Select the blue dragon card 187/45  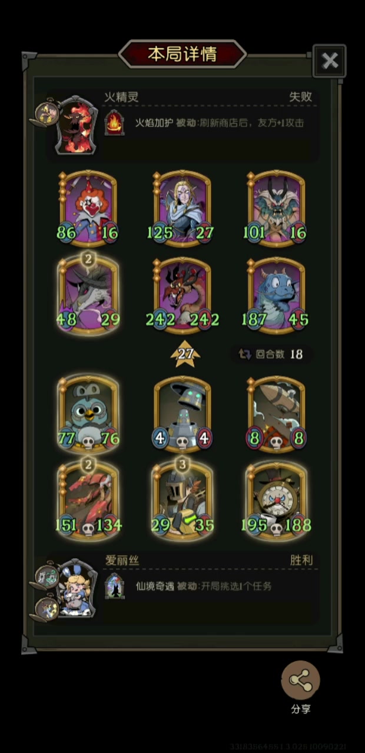click(277, 295)
